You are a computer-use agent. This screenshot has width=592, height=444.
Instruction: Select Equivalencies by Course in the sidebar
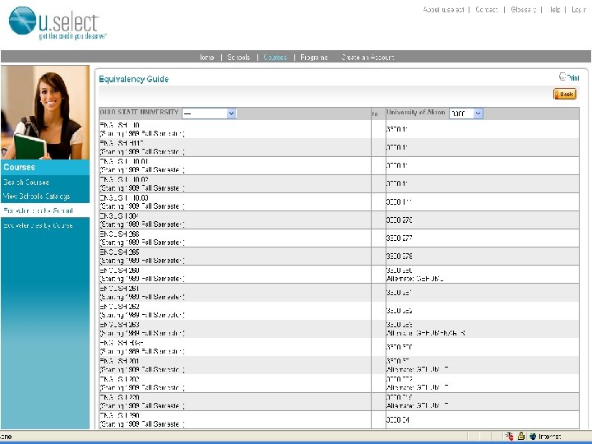pyautogui.click(x=38, y=225)
